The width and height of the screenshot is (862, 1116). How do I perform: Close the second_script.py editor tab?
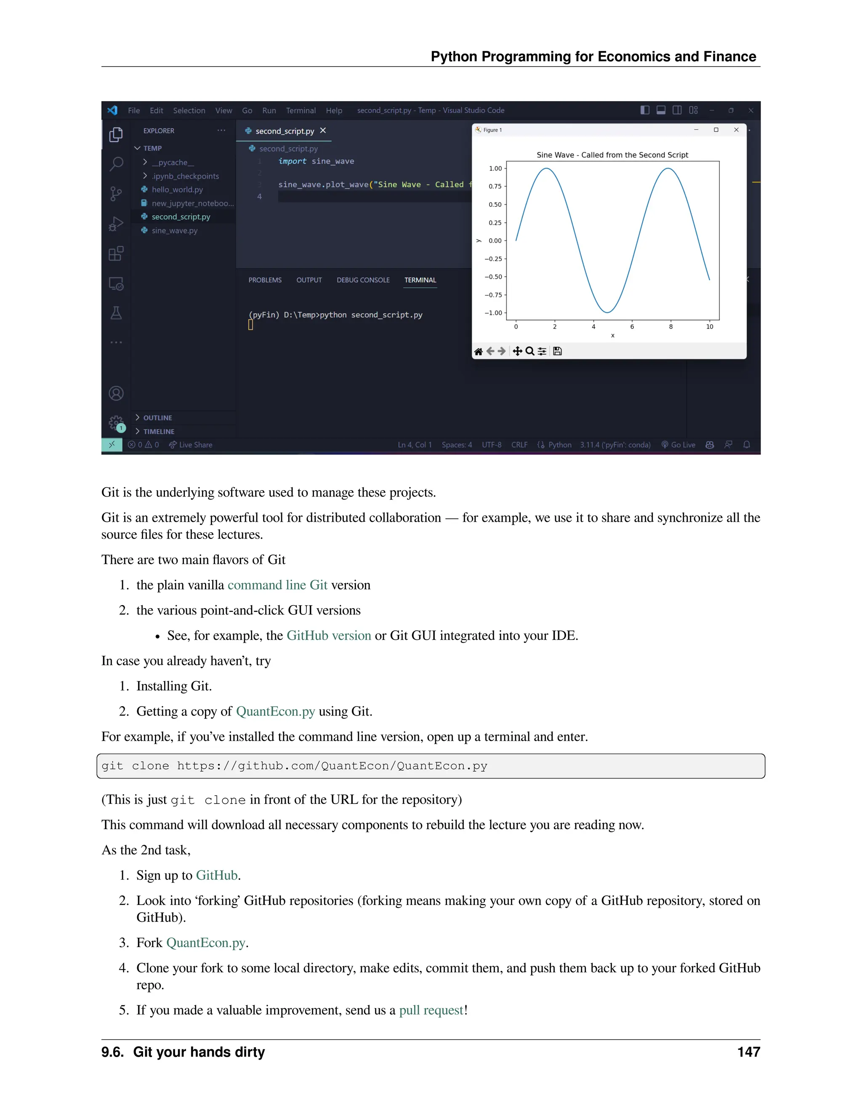(x=323, y=131)
